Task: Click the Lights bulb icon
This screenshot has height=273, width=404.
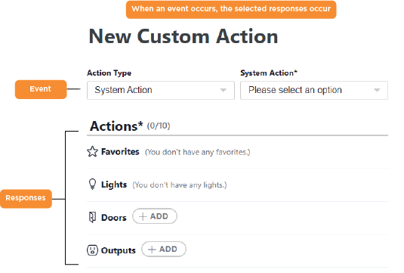Action: 92,185
